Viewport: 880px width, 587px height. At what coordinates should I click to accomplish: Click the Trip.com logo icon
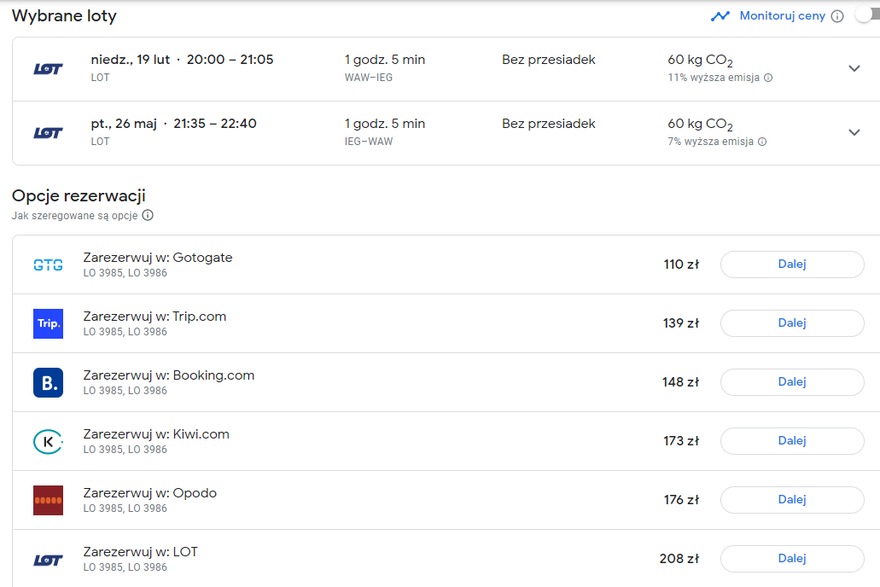coord(49,324)
